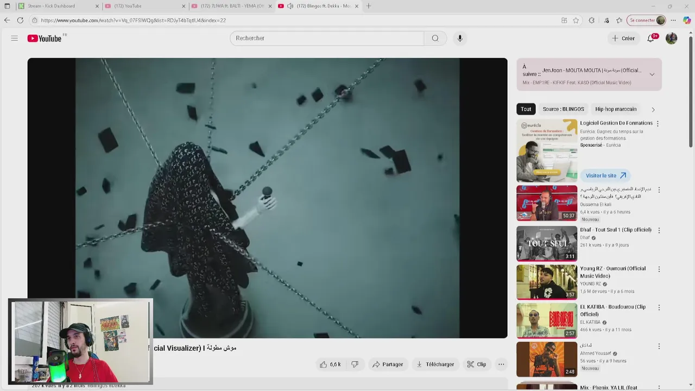Close the 7LIWA ft. BALTI tab

270,6
